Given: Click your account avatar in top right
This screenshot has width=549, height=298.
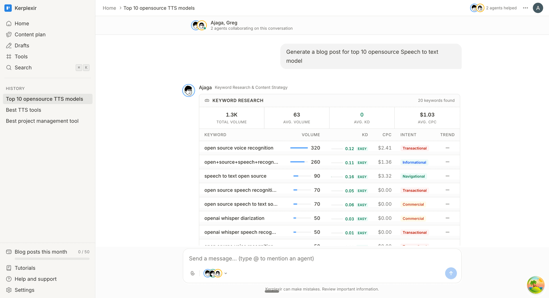Looking at the screenshot, I should 538,8.
